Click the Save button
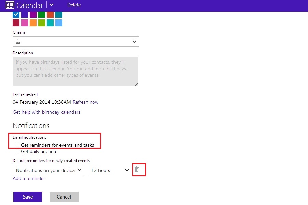This screenshot has width=308, height=205. (x=27, y=197)
